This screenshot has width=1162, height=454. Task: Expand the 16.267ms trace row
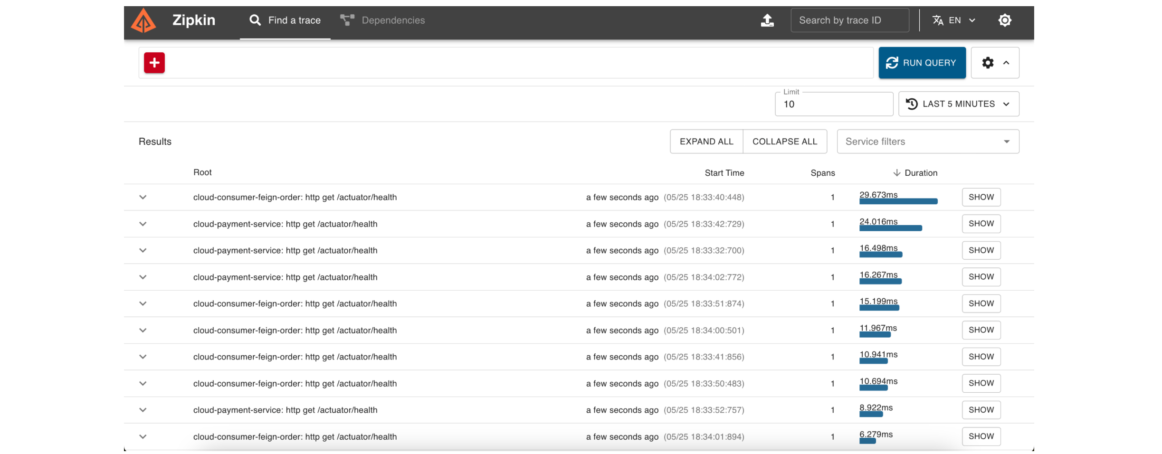[x=143, y=277]
